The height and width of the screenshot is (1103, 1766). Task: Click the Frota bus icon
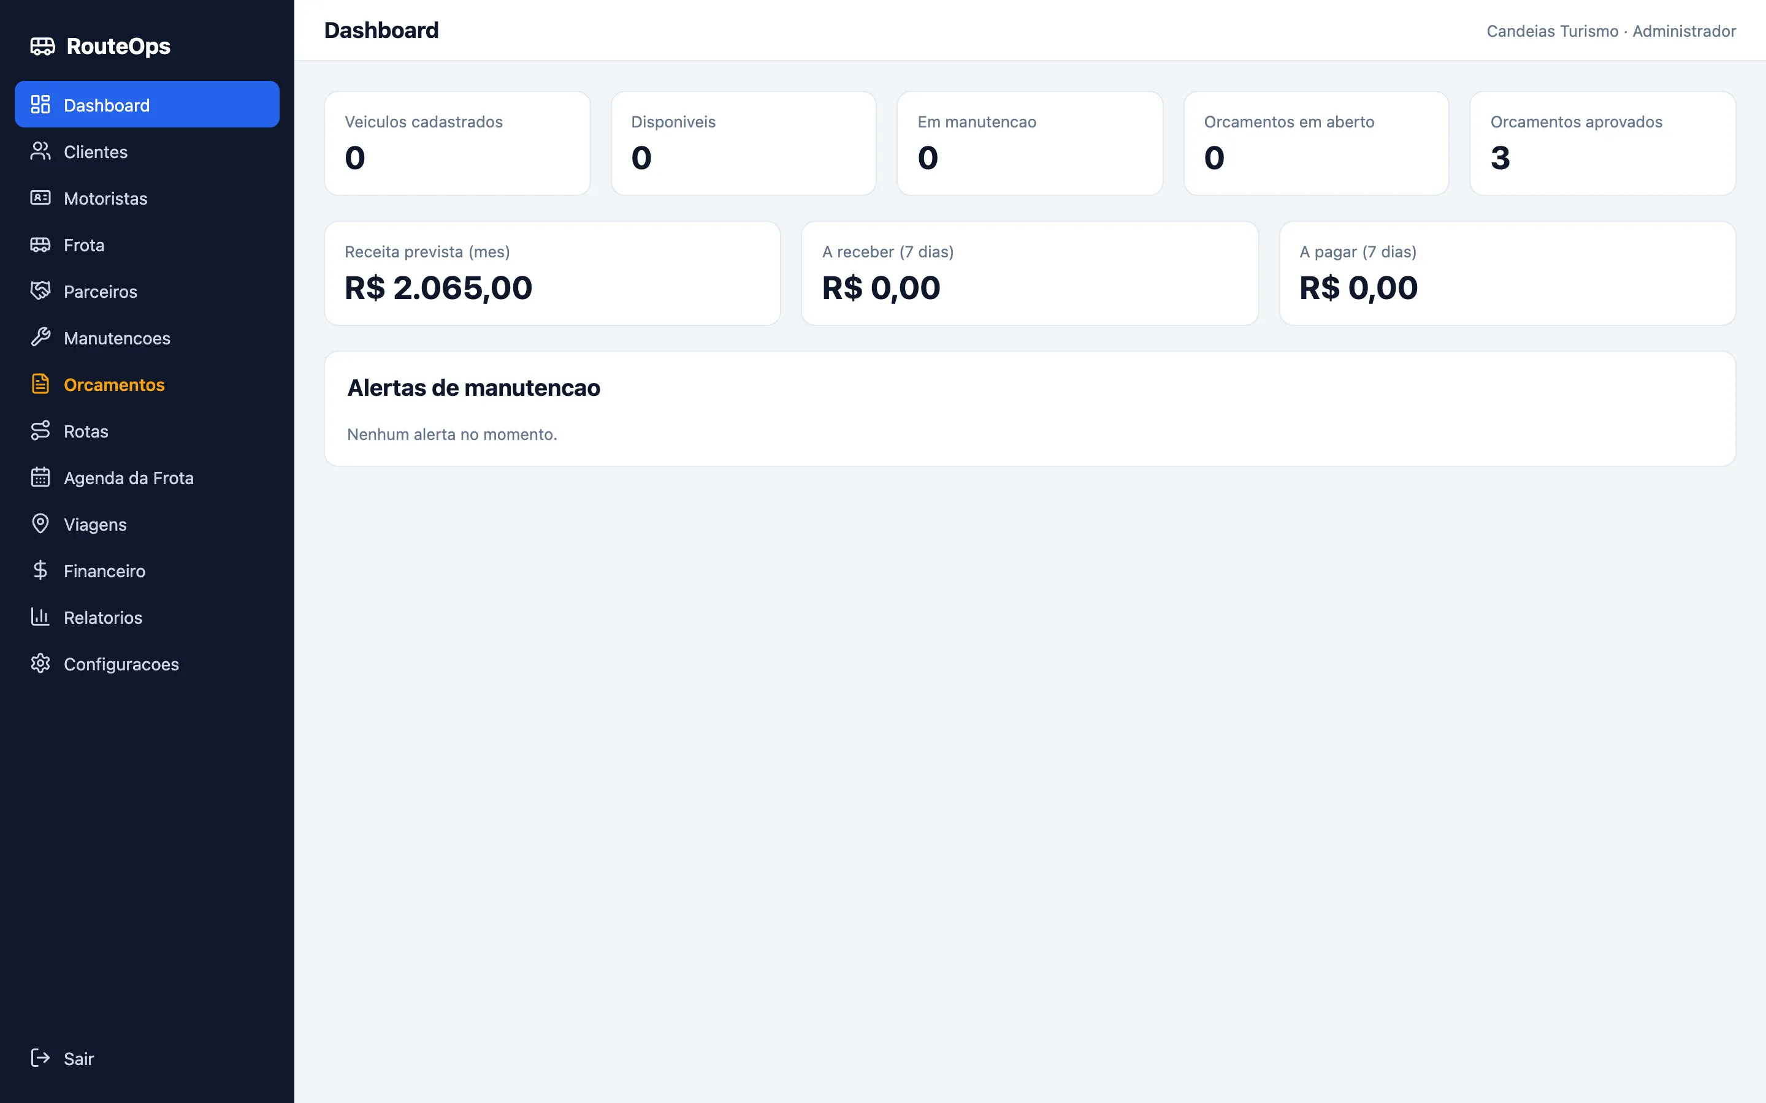[40, 244]
